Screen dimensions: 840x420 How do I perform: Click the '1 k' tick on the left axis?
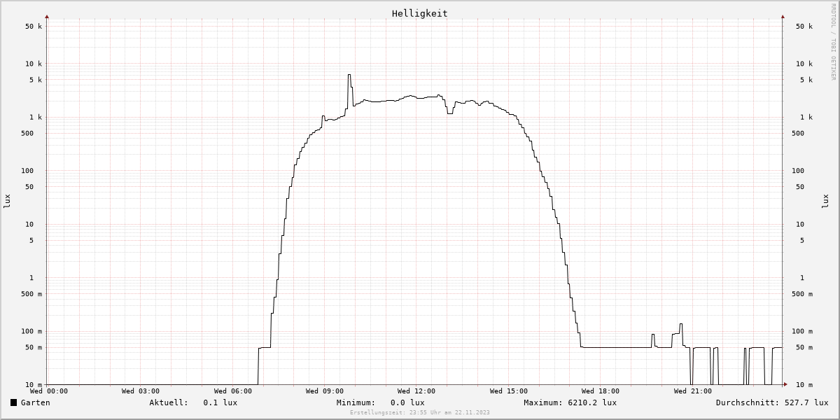tap(36, 118)
